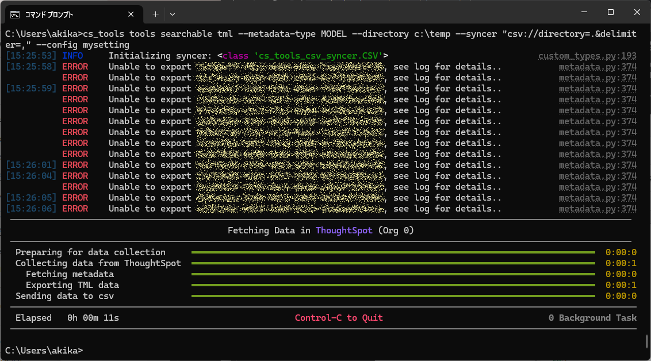Maximize the terminal window
The height and width of the screenshot is (361, 651).
611,13
